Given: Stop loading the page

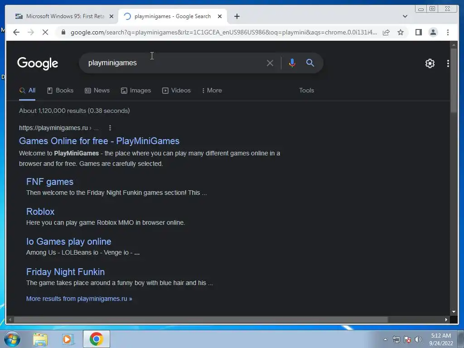Looking at the screenshot, I should pos(45,32).
